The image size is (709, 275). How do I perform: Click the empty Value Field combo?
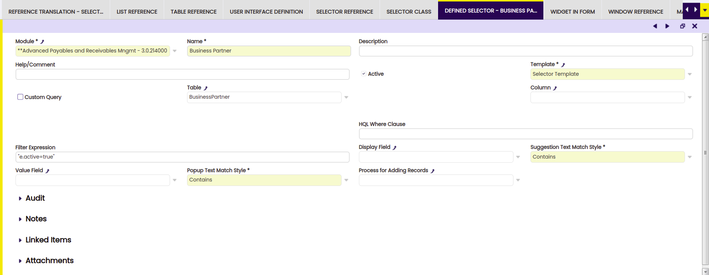point(92,180)
